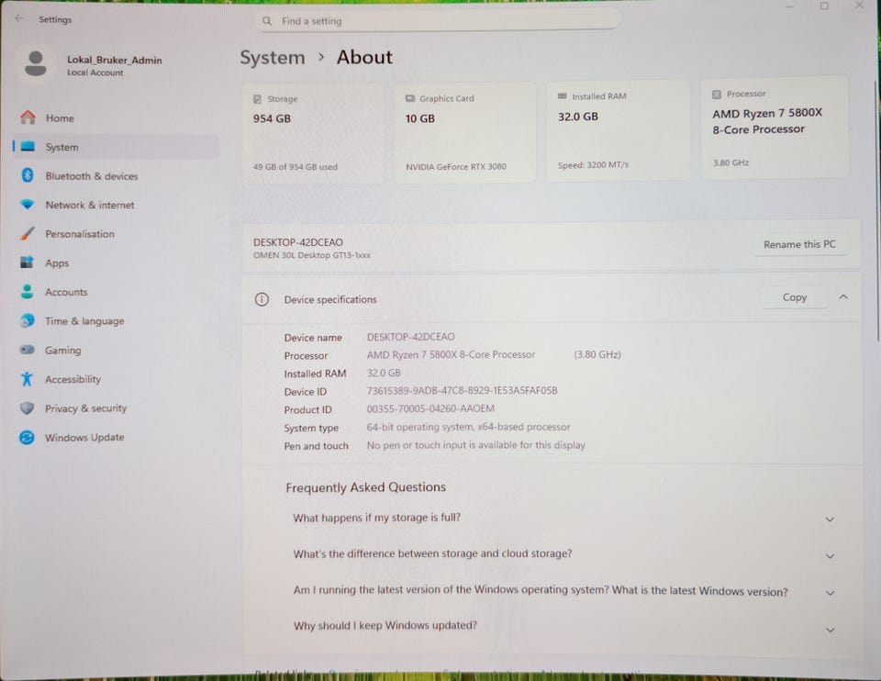
Task: Click the Device specifications info icon
Action: click(x=262, y=299)
